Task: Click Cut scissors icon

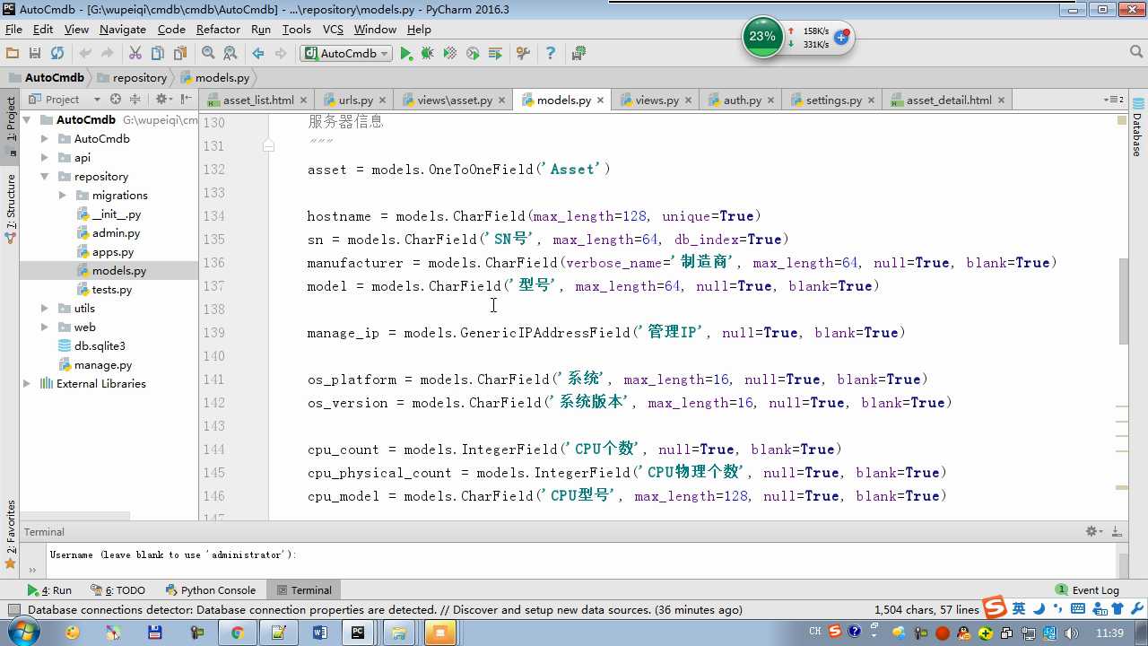Action: (x=135, y=54)
